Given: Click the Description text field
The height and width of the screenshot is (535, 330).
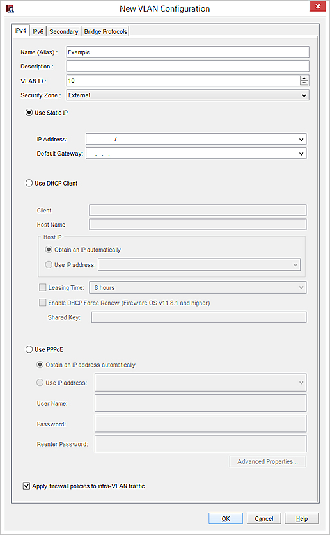Looking at the screenshot, I should [x=187, y=66].
